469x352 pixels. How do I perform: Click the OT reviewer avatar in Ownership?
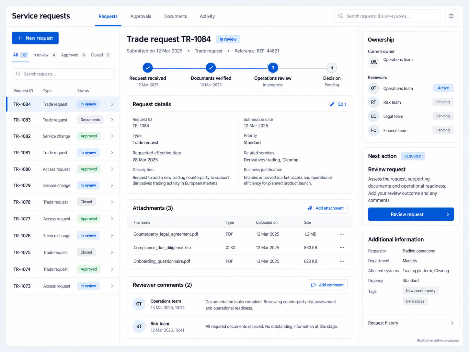[x=373, y=88]
